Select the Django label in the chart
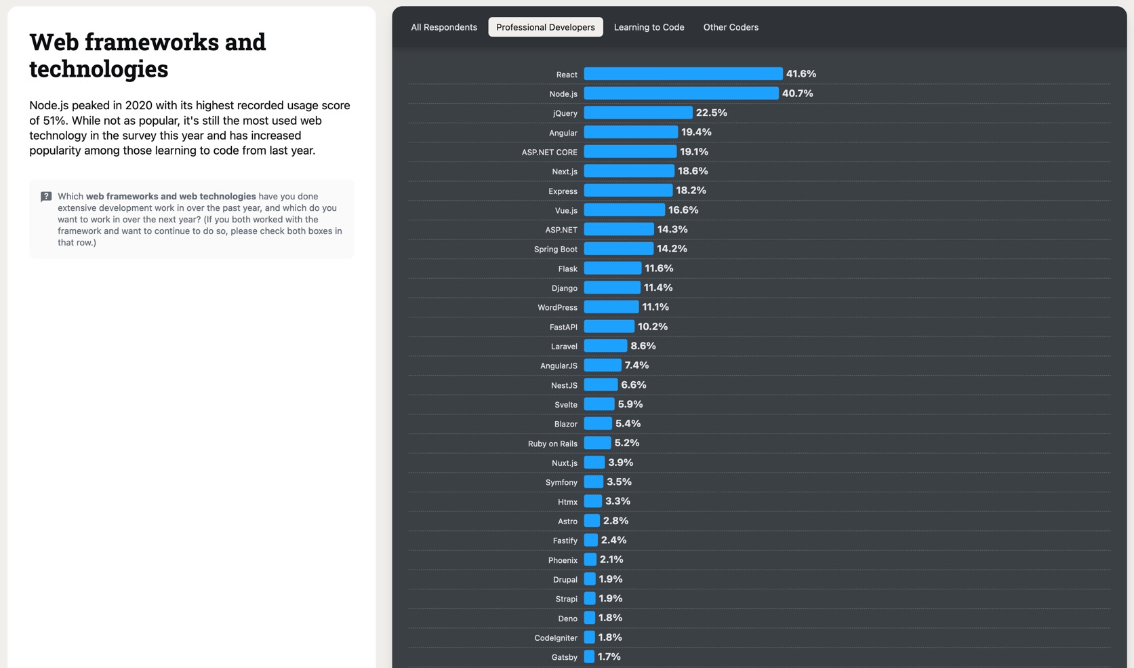Viewport: 1134px width, 668px height. [x=565, y=288]
